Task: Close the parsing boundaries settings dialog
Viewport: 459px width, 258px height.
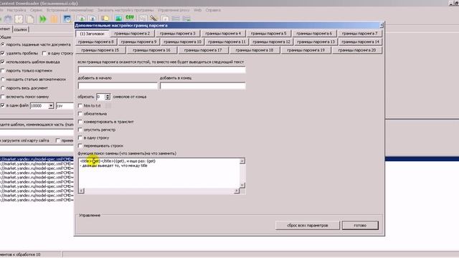Action: point(382,26)
